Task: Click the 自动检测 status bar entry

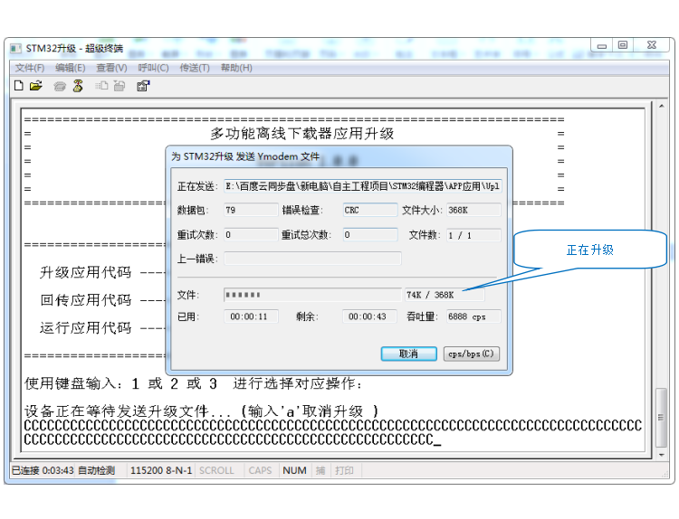Action: (x=97, y=470)
